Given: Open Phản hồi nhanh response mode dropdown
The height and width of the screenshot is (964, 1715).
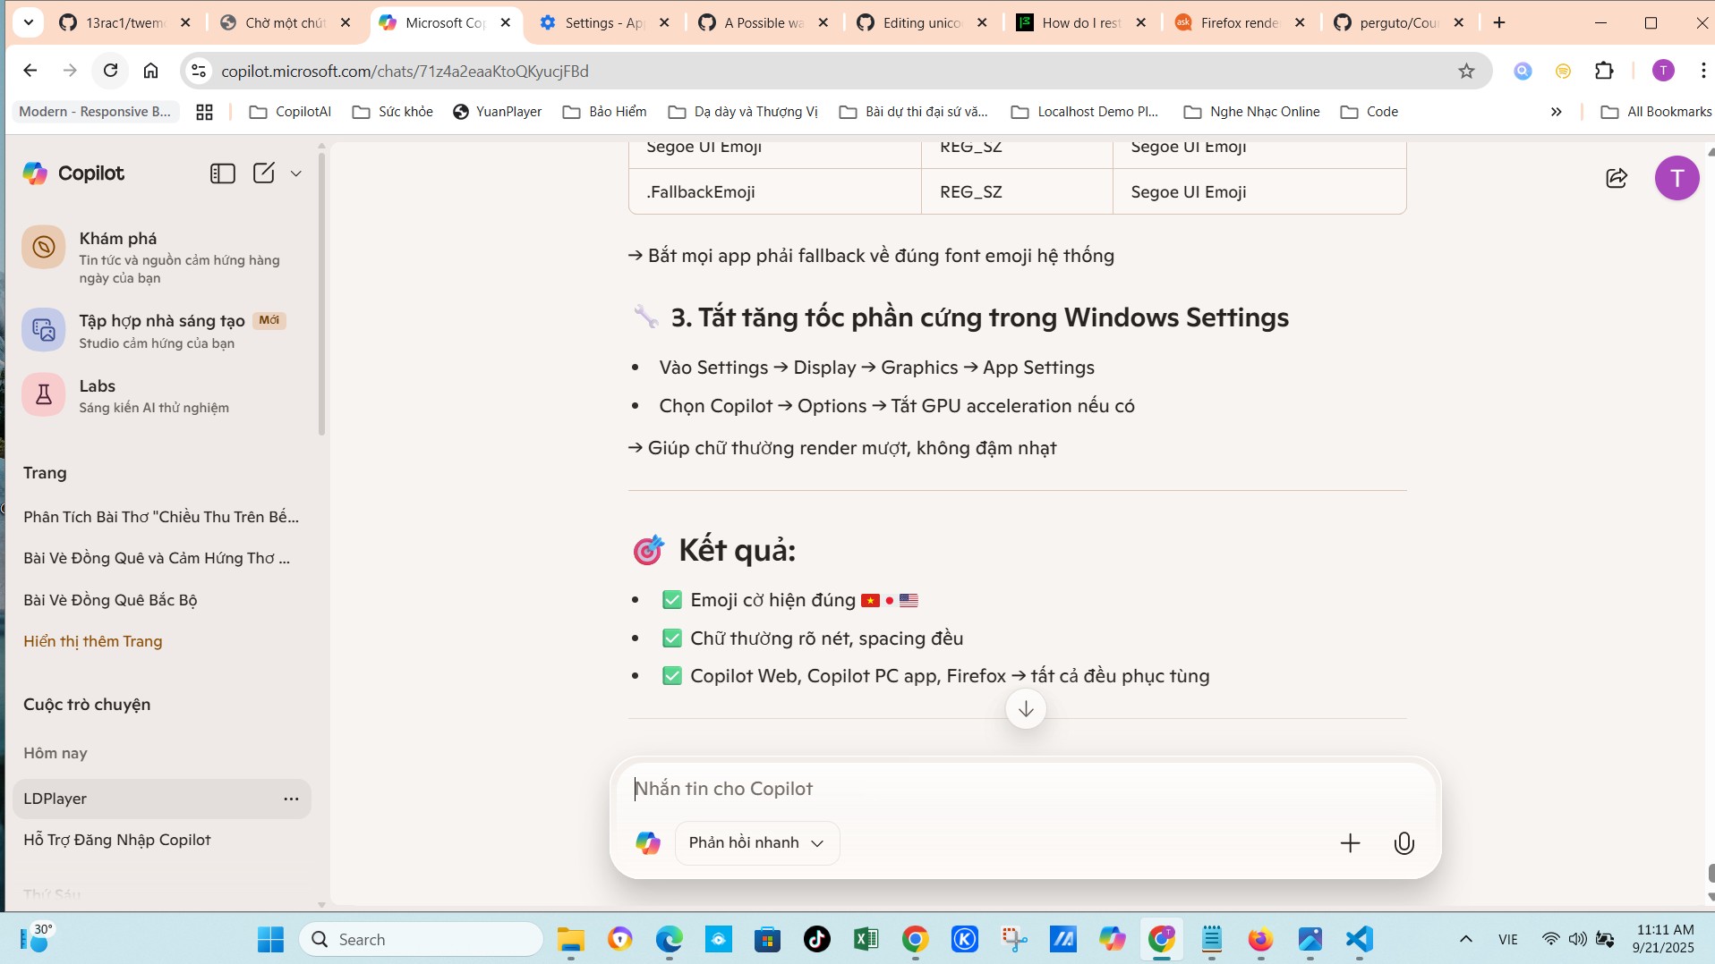Looking at the screenshot, I should click(x=757, y=842).
